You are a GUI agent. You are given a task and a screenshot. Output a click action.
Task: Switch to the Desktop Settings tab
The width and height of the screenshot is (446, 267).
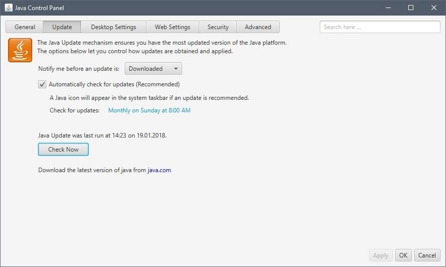tap(114, 27)
